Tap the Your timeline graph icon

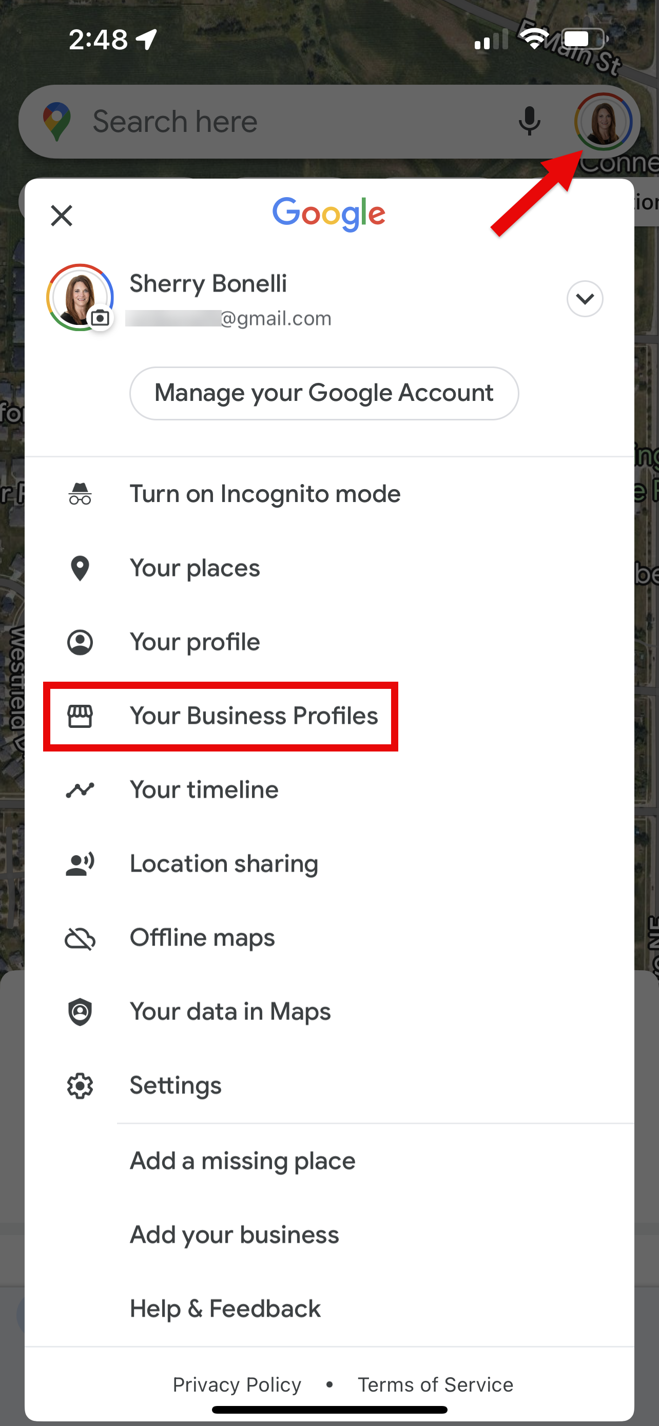(80, 790)
